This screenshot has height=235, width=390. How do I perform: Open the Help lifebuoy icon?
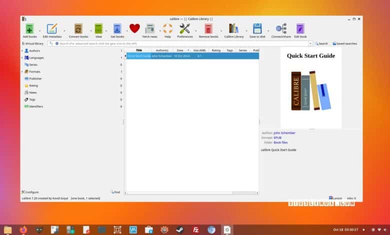(x=167, y=28)
